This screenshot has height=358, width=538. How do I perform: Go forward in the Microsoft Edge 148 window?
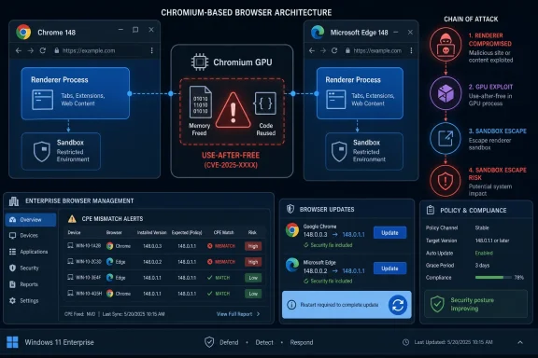pyautogui.click(x=323, y=50)
